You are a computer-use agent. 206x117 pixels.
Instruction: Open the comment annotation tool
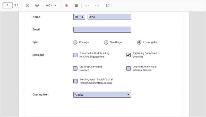coord(108,5)
